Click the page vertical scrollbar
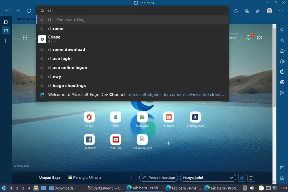Image resolution: width=288 pixels, height=192 pixels. coord(274,67)
